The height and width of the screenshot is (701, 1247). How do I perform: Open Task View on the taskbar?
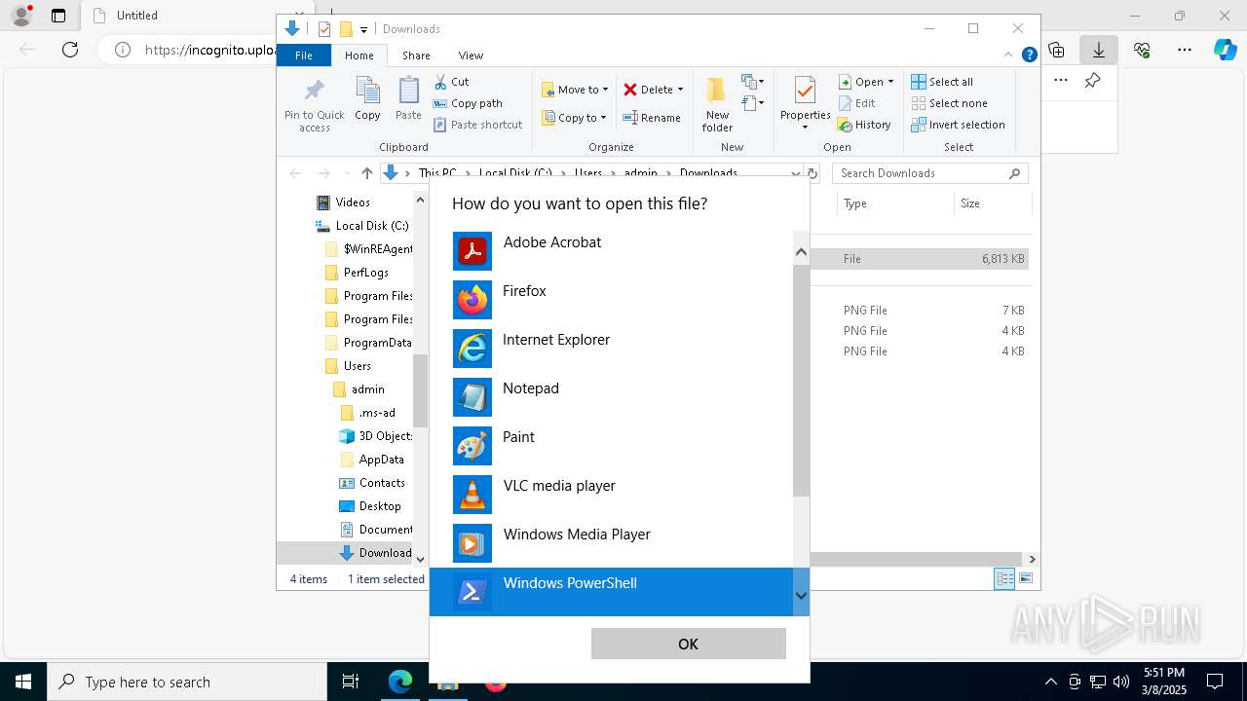tap(351, 682)
